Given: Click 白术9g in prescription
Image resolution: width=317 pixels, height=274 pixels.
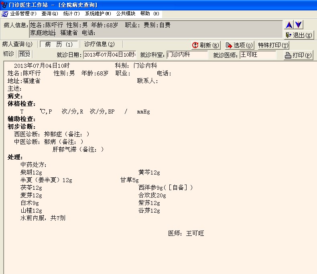Looking at the screenshot, I should tap(30, 203).
